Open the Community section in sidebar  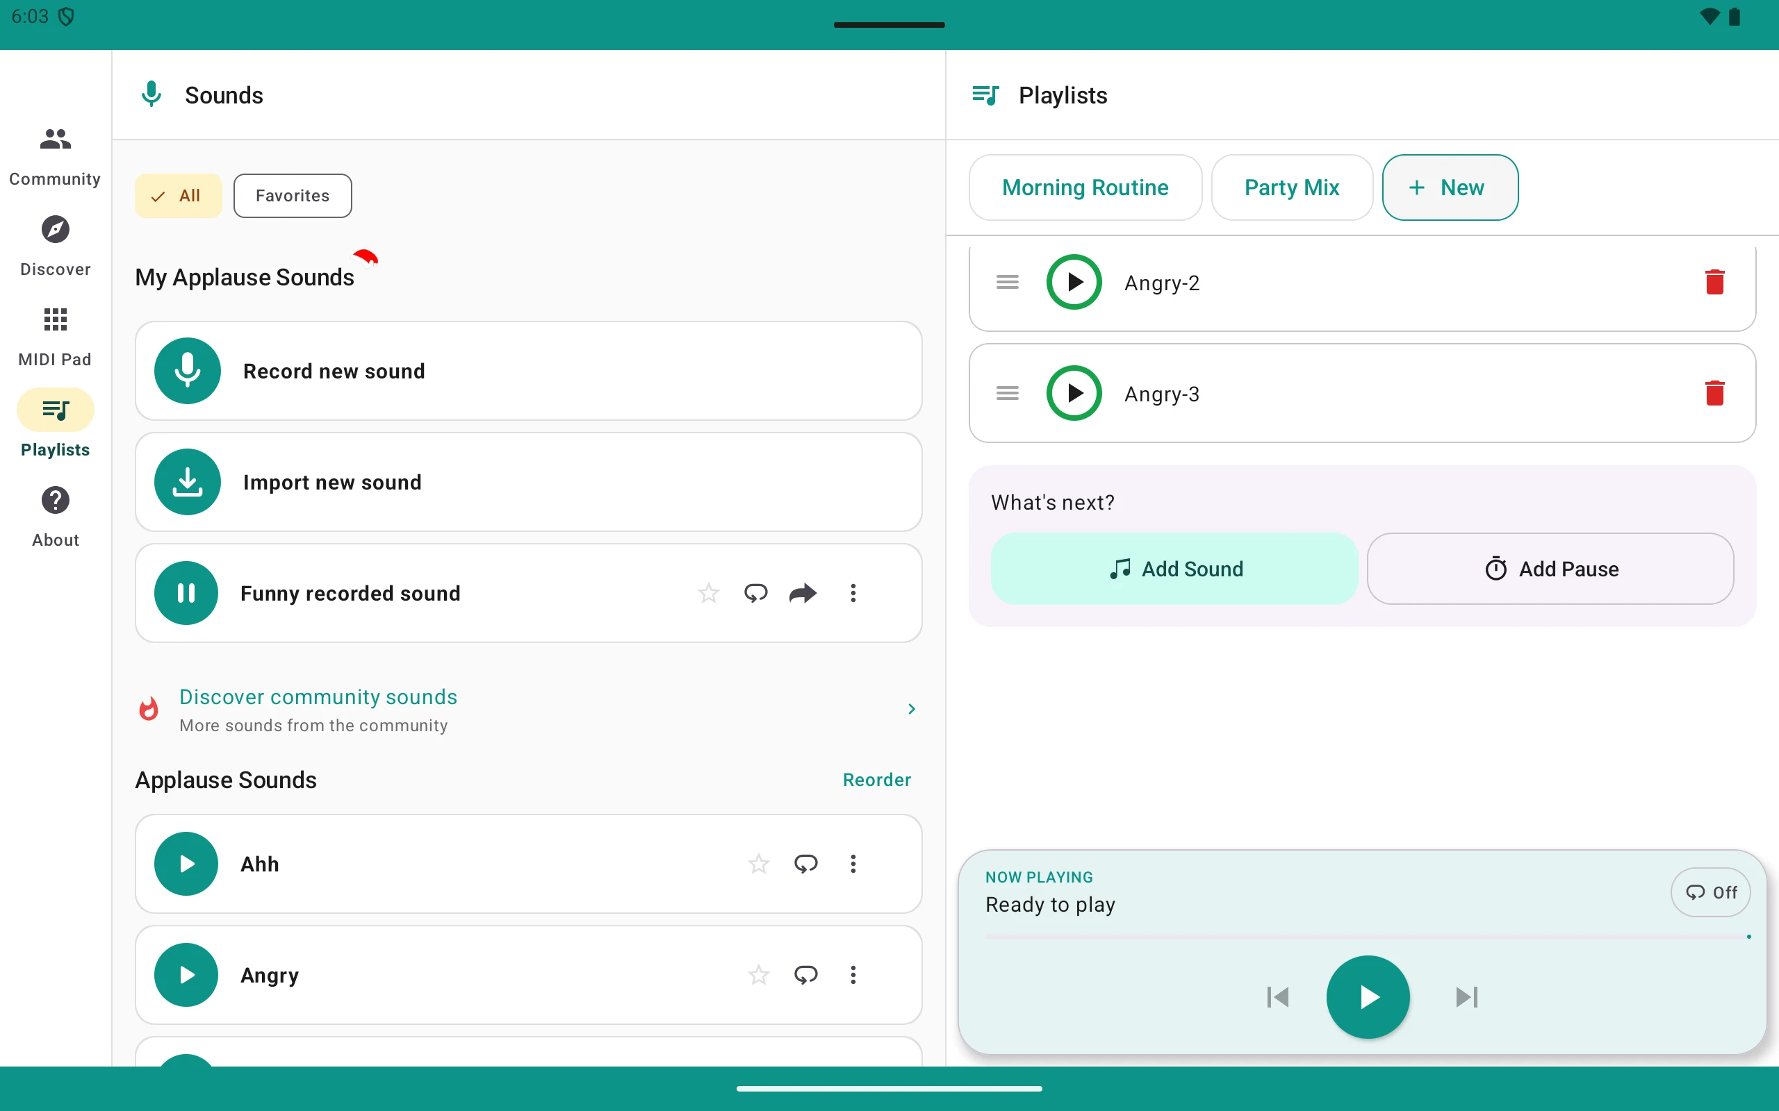pos(55,156)
